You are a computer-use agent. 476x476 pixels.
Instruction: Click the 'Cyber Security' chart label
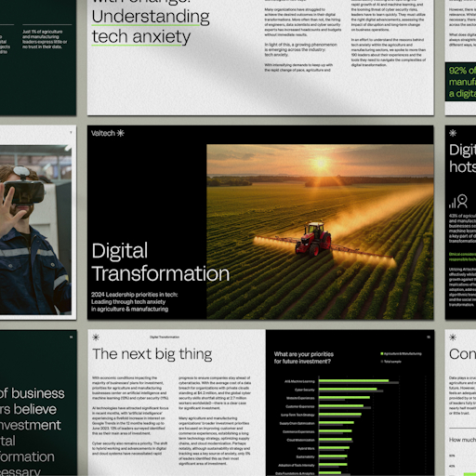305,390
